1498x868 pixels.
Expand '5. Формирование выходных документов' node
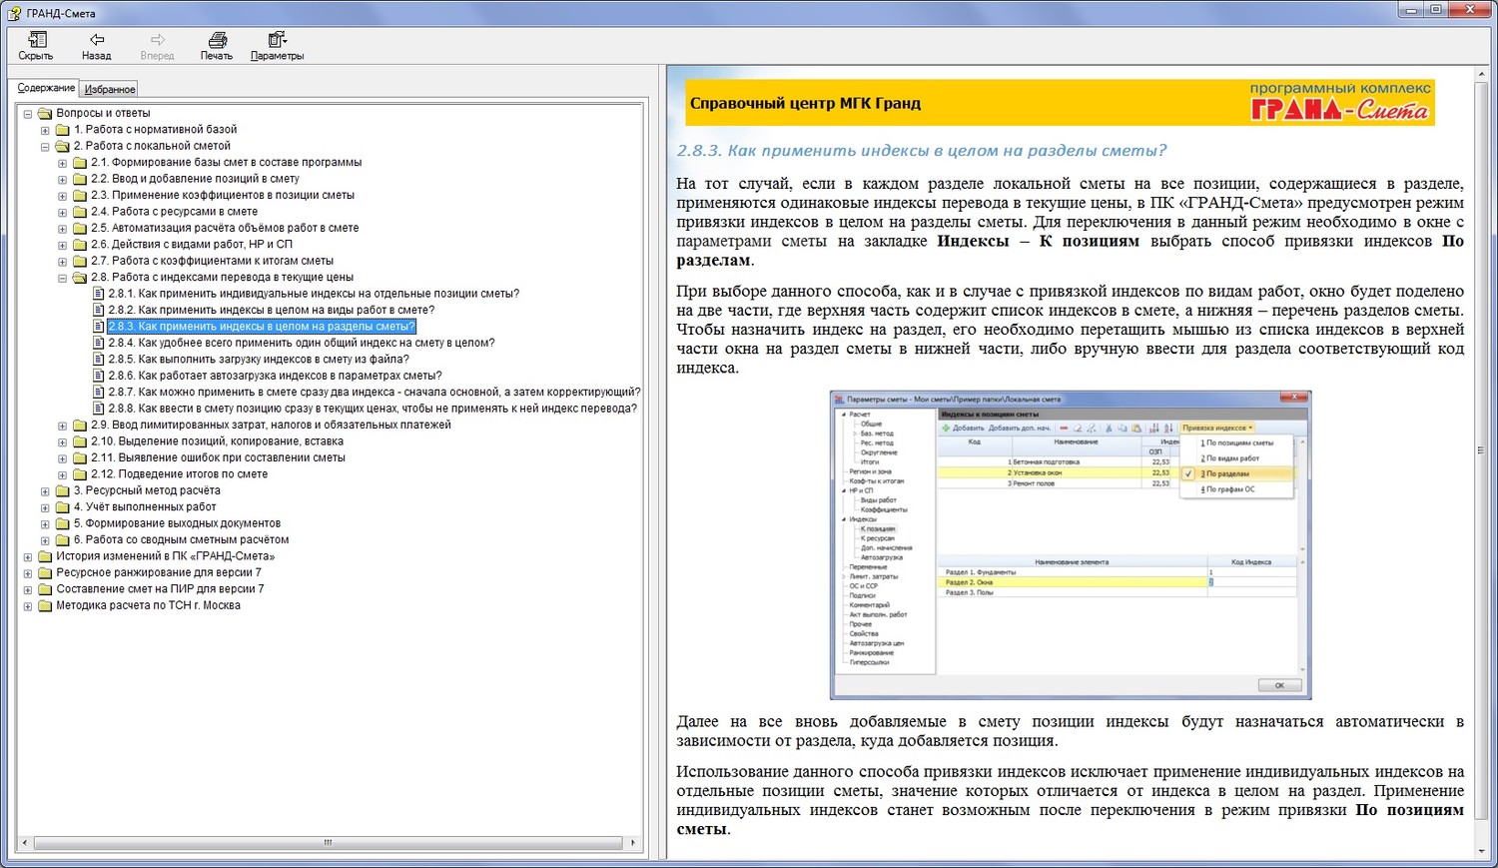(x=45, y=524)
